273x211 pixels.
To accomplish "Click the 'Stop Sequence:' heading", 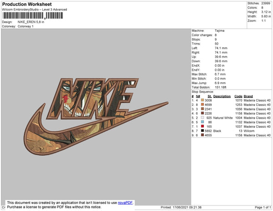I will tap(202, 92).
